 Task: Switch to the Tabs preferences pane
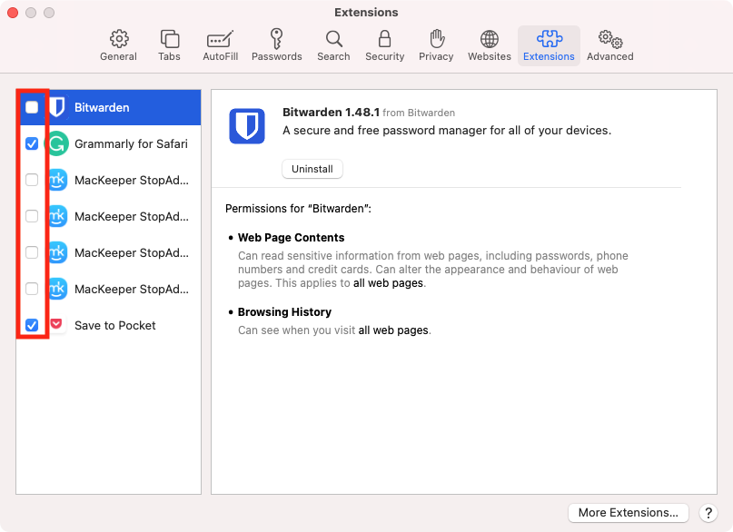(169, 45)
